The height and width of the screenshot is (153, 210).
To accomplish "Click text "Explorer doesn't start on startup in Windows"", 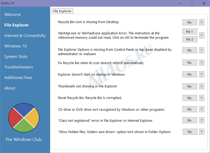I will pos(91,74).
